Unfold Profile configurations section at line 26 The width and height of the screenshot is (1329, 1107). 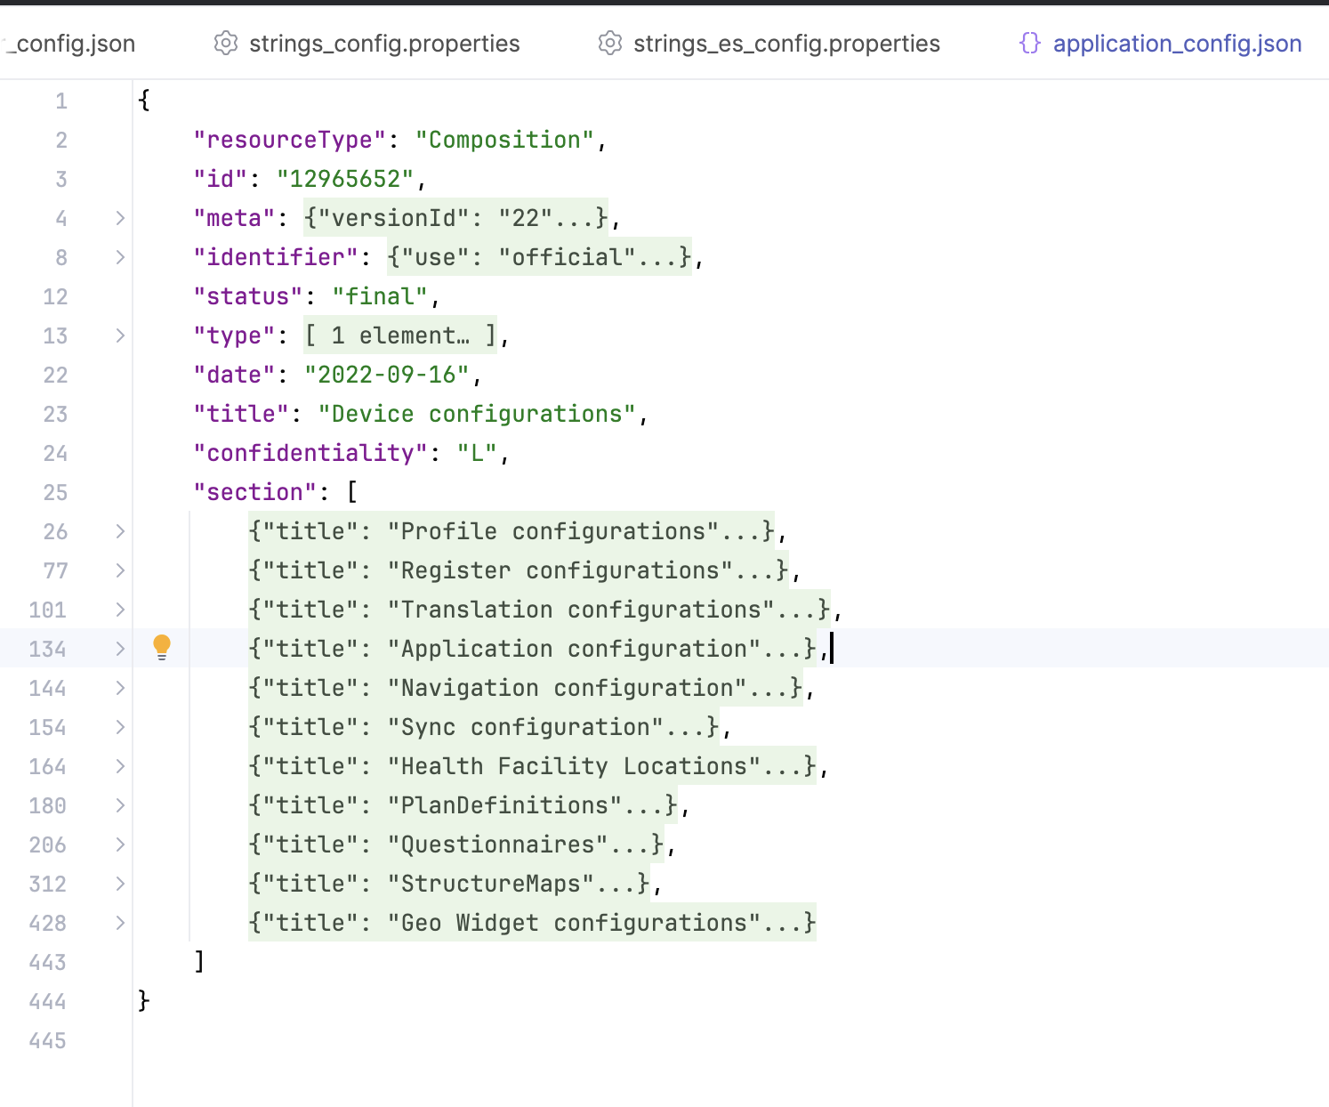click(x=120, y=531)
